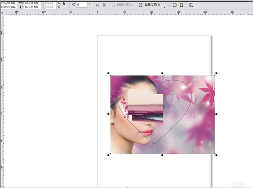The image size is (253, 188).
Task: Click the rotation angle input field
Action: (82, 5)
